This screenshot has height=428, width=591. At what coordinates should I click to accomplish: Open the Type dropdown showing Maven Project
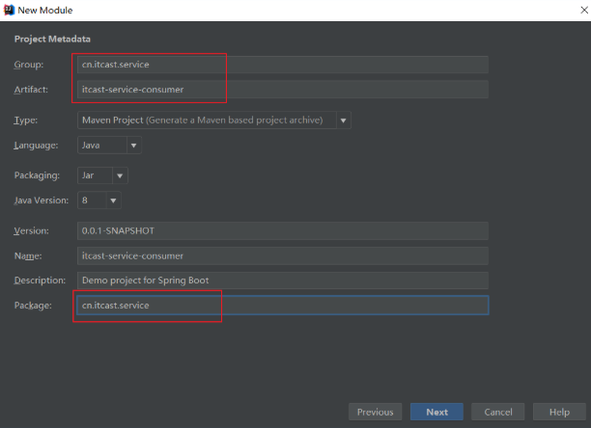tap(213, 120)
